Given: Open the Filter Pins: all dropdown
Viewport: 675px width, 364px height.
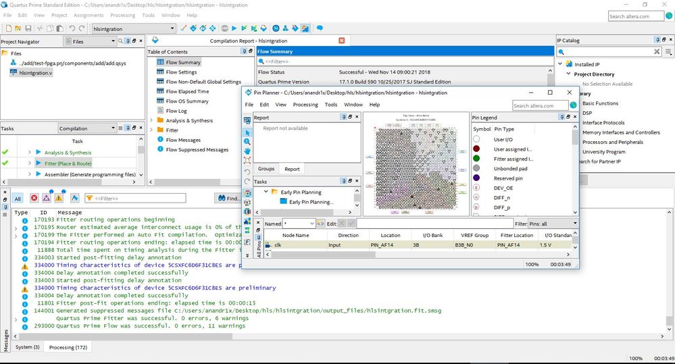Looking at the screenshot, I should pyautogui.click(x=553, y=224).
